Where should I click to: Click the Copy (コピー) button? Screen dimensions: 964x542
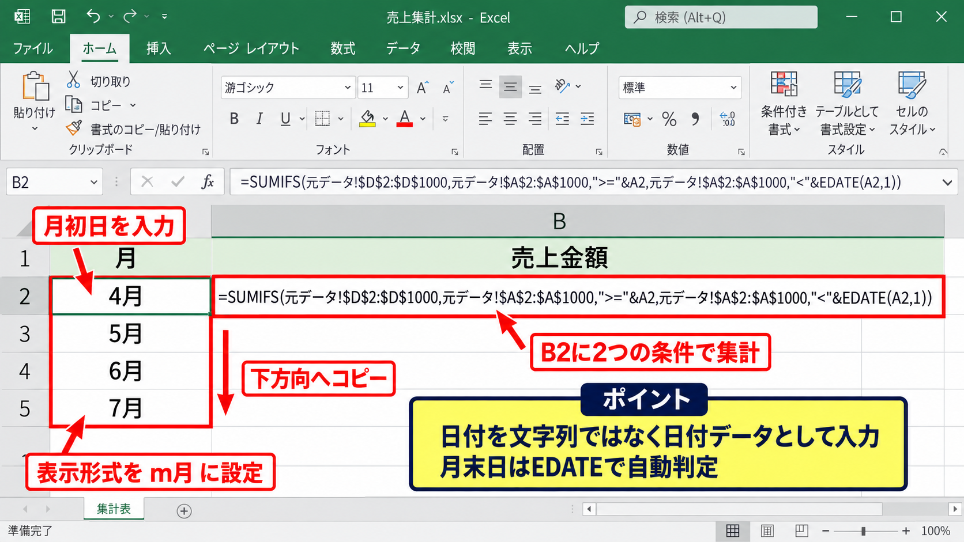(x=101, y=105)
